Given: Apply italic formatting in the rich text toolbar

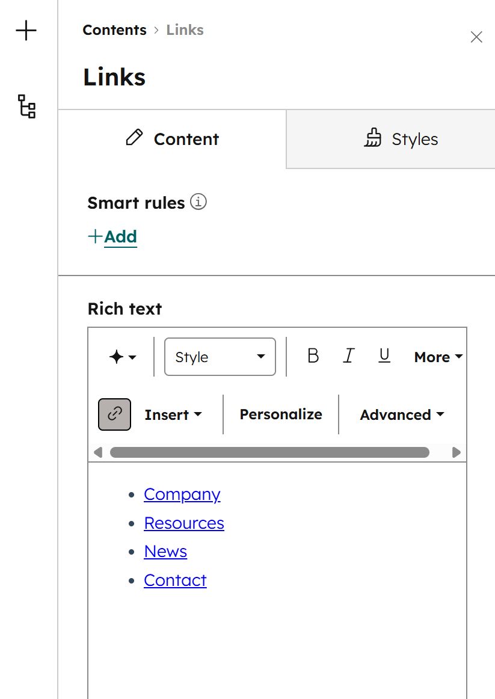Looking at the screenshot, I should coord(348,356).
